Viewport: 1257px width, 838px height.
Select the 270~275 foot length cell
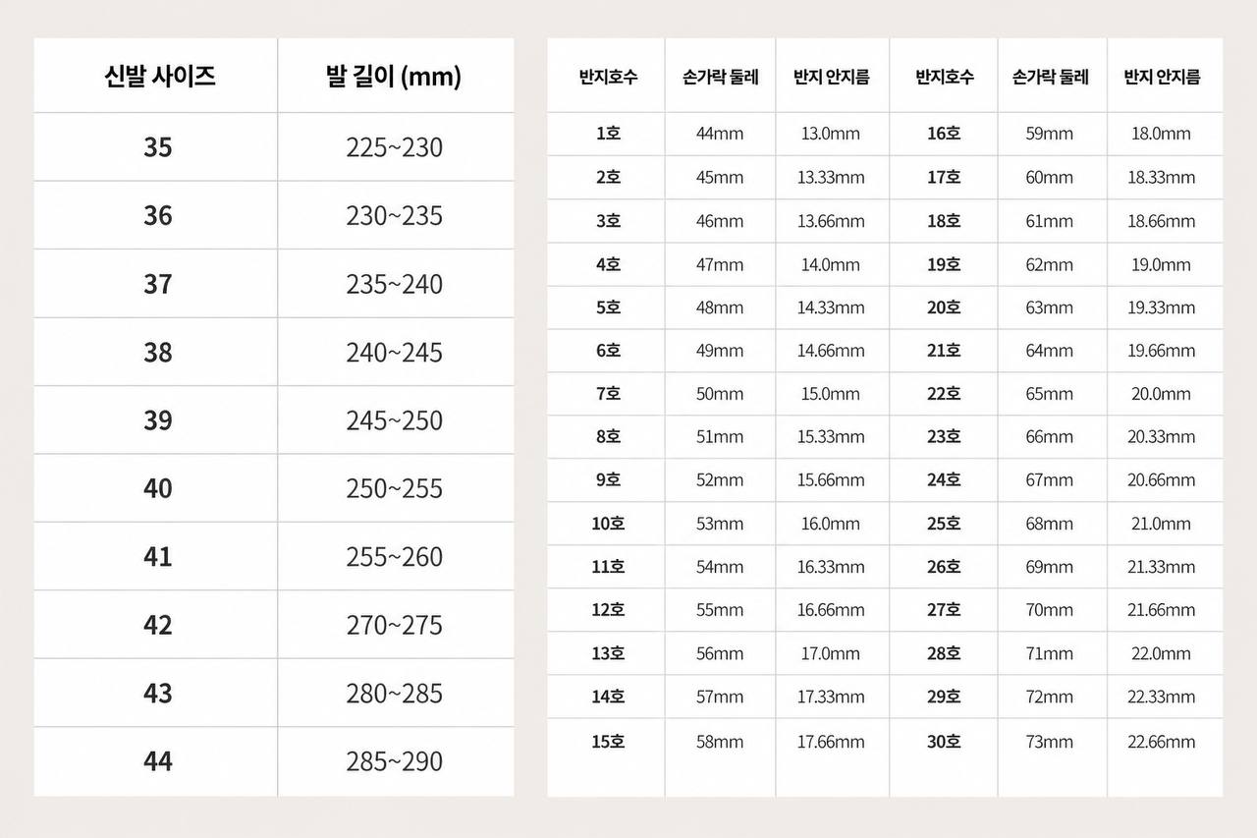coord(394,625)
